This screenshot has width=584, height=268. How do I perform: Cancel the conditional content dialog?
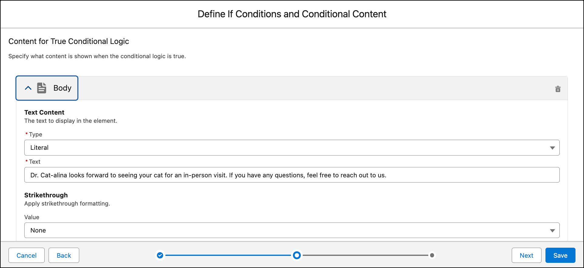(x=26, y=255)
